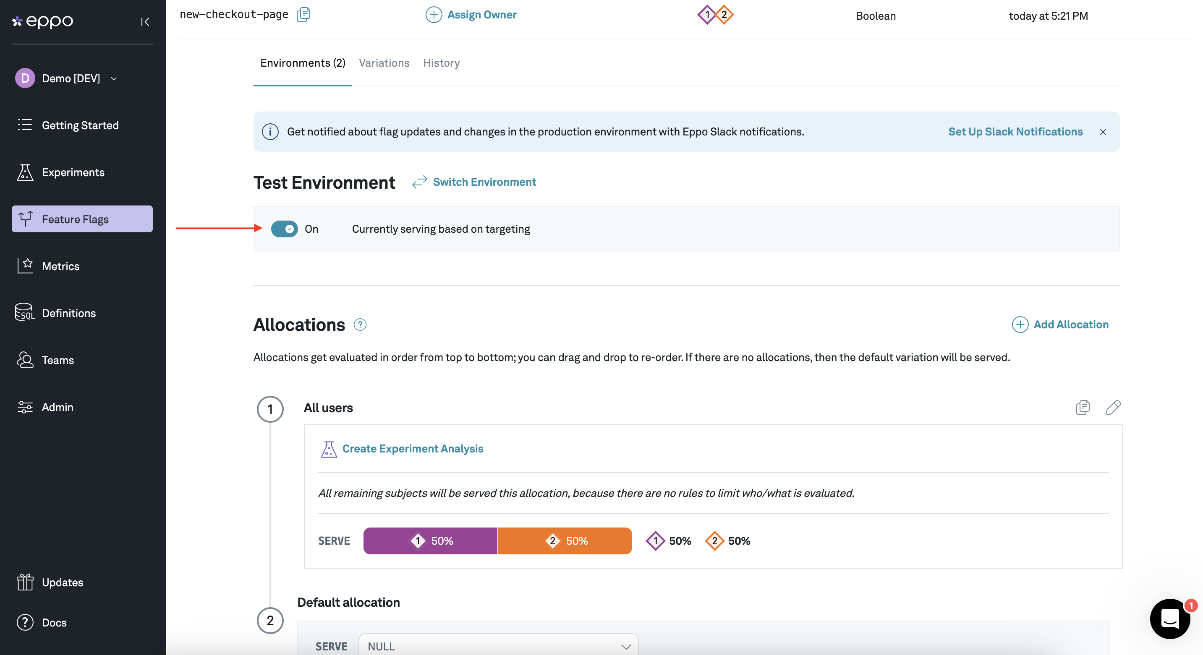Screen dimensions: 1203x655
Task: Toggle the Test Environment flag off
Action: [285, 229]
